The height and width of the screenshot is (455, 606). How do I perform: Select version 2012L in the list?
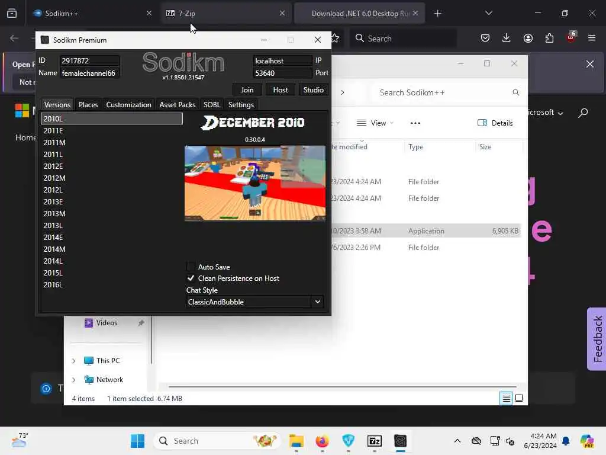(112, 190)
